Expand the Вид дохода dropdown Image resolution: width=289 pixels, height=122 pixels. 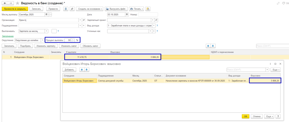click(x=154, y=26)
